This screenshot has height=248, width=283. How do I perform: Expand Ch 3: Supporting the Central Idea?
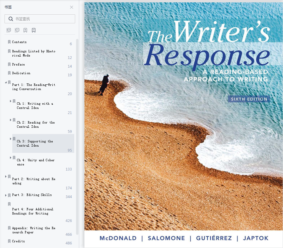[10, 139]
